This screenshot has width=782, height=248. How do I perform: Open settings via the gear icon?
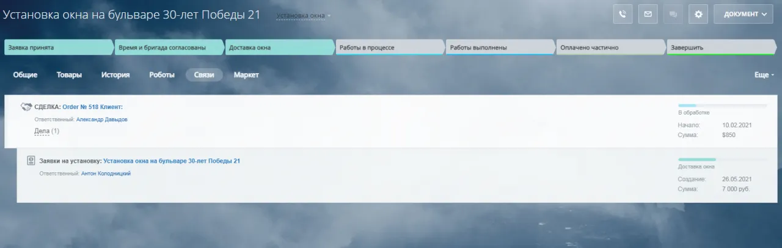(x=698, y=14)
